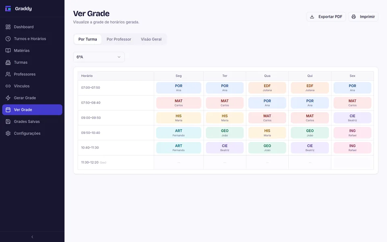Select ART Fernando cell at 10:40
The width and height of the screenshot is (387, 242).
[x=179, y=148]
